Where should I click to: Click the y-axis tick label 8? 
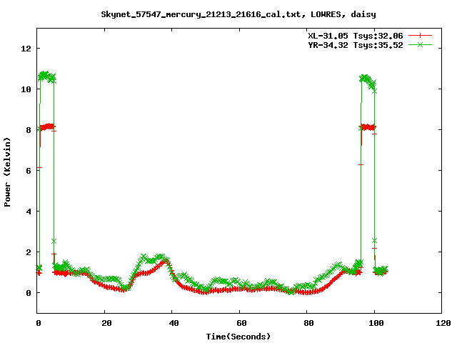29,130
